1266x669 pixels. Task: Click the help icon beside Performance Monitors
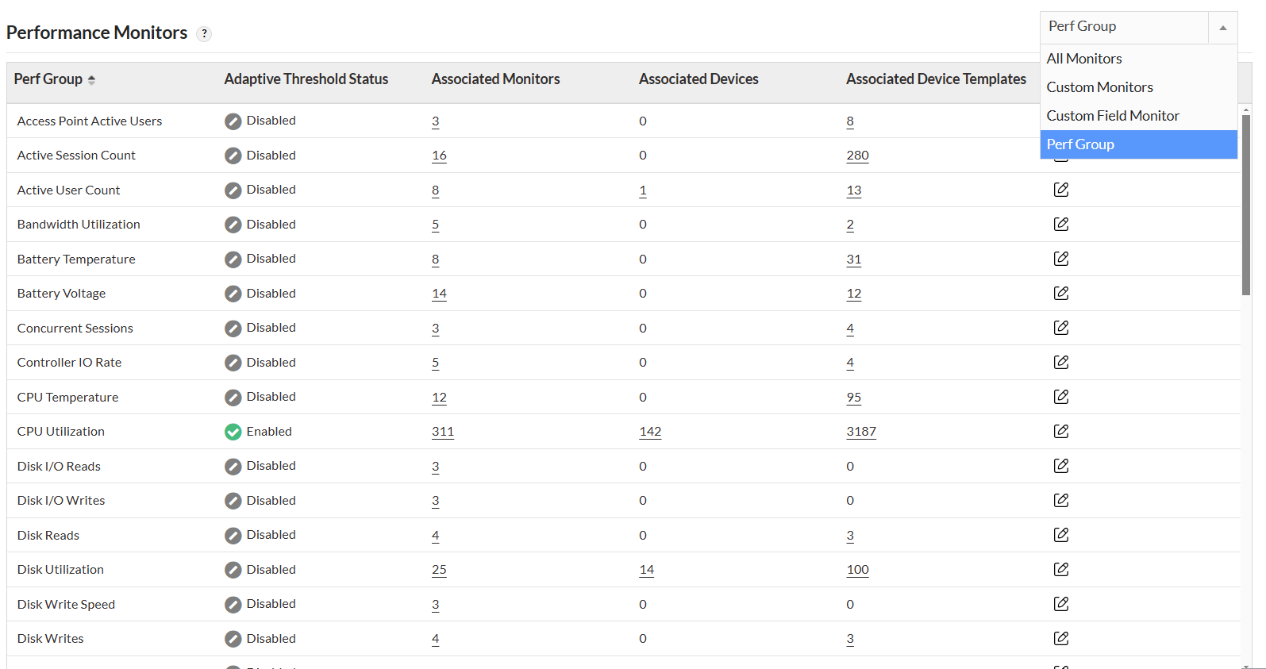tap(204, 33)
